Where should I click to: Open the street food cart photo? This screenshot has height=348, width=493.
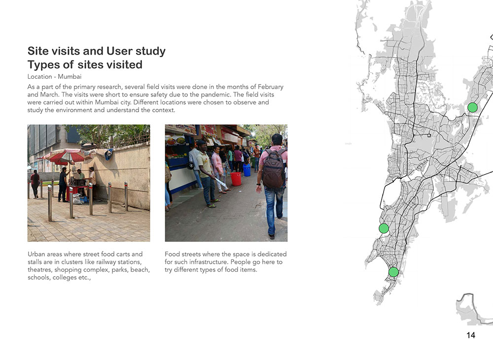pos(89,183)
